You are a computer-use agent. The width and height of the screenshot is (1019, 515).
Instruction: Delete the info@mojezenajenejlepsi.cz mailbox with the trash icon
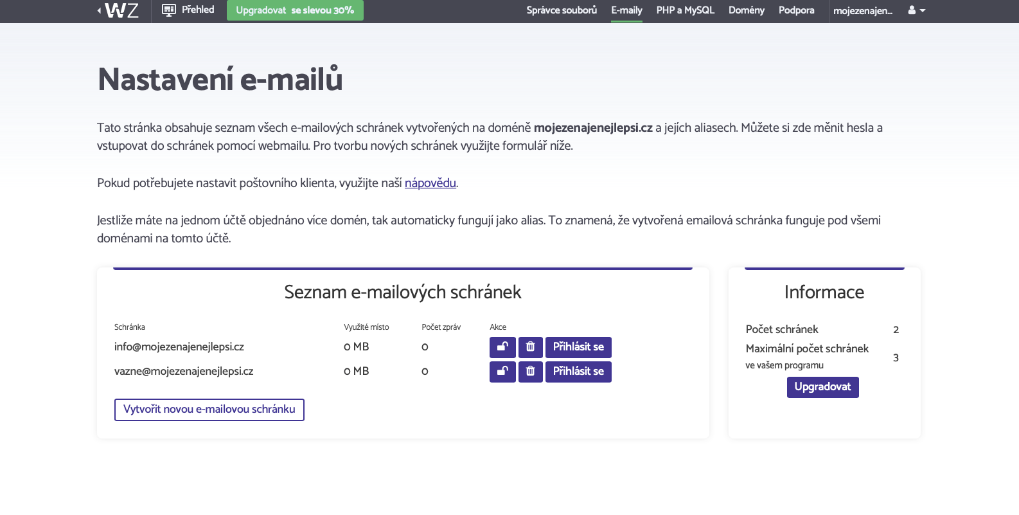531,347
